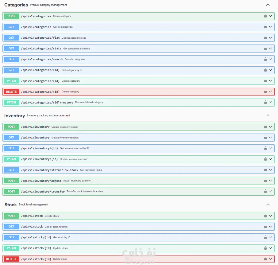Viewport: 278px width, 265px height.
Task: Click lock icon on Get all inventory records
Action: click(x=265, y=137)
